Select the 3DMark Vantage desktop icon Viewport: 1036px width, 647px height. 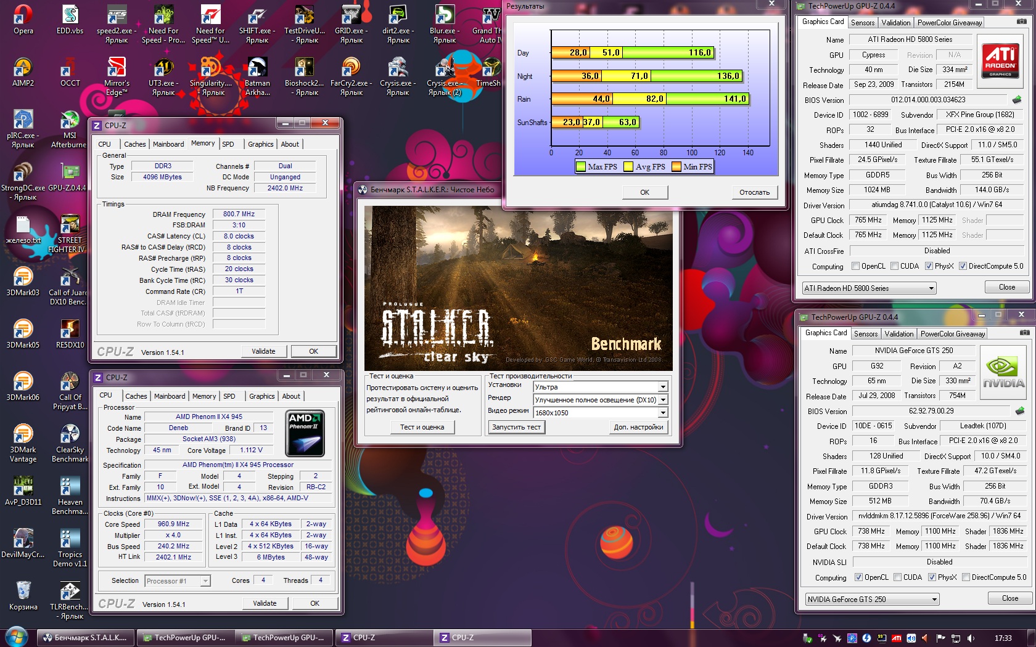(x=23, y=443)
